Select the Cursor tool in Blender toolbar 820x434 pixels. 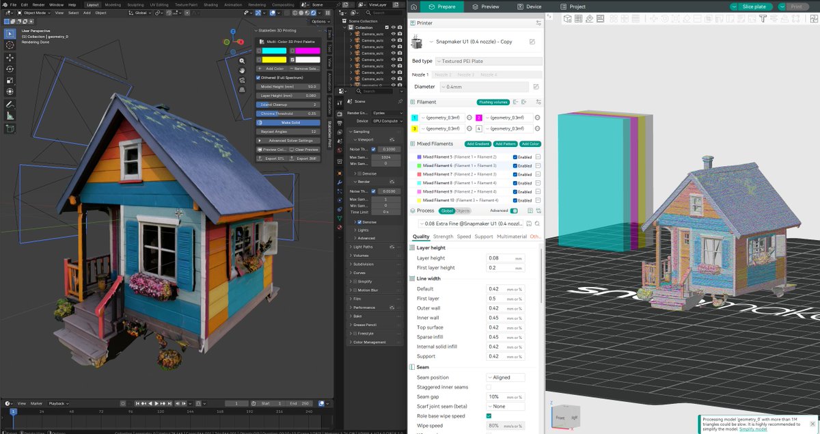[x=10, y=45]
